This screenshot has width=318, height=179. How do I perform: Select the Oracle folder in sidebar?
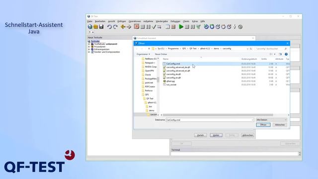pos(148,75)
